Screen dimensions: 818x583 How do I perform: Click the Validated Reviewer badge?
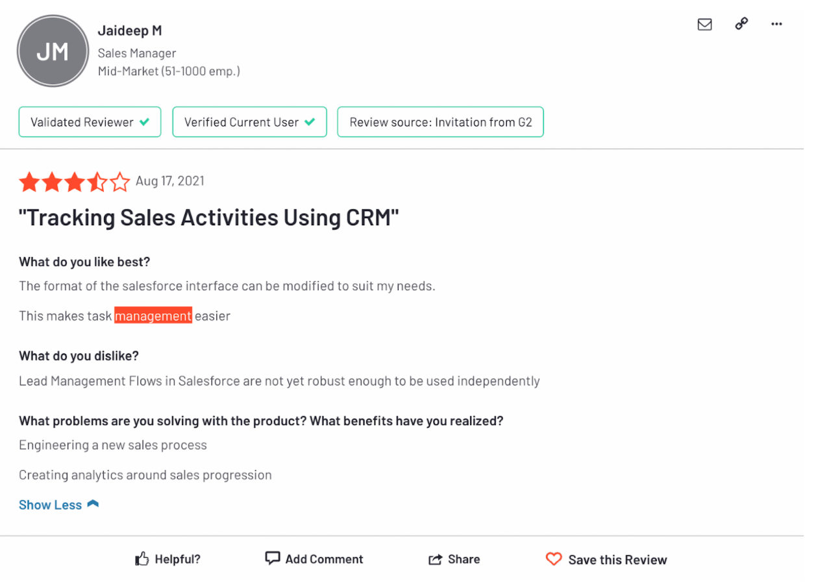90,122
